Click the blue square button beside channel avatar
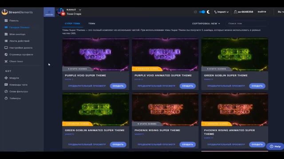The width and height of the screenshot is (284, 159). pos(49,12)
